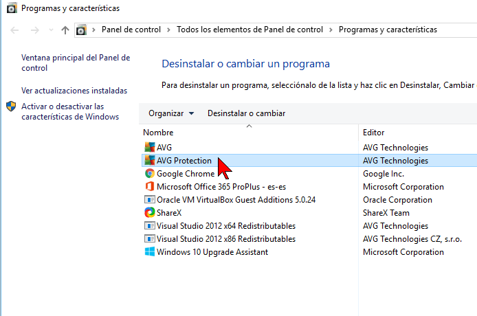Click the ShareX program icon
Screen dimensions: 477x316
coord(149,213)
